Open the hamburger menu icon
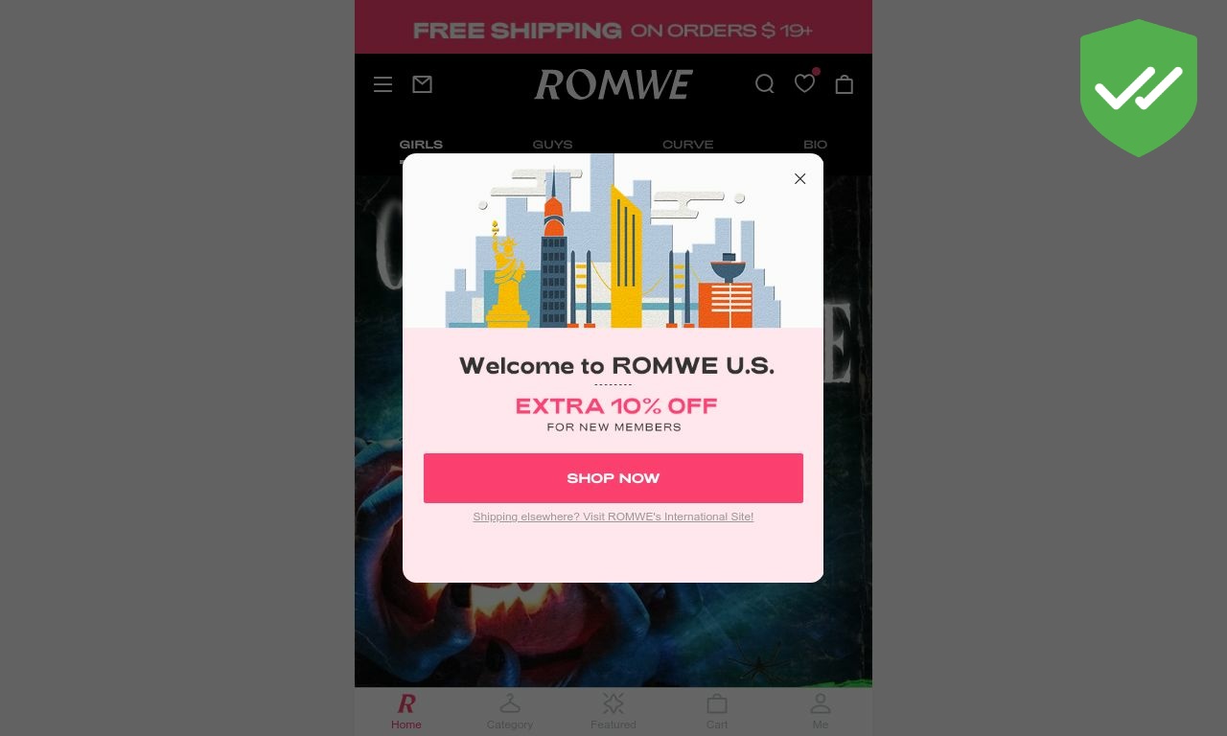 [x=382, y=84]
